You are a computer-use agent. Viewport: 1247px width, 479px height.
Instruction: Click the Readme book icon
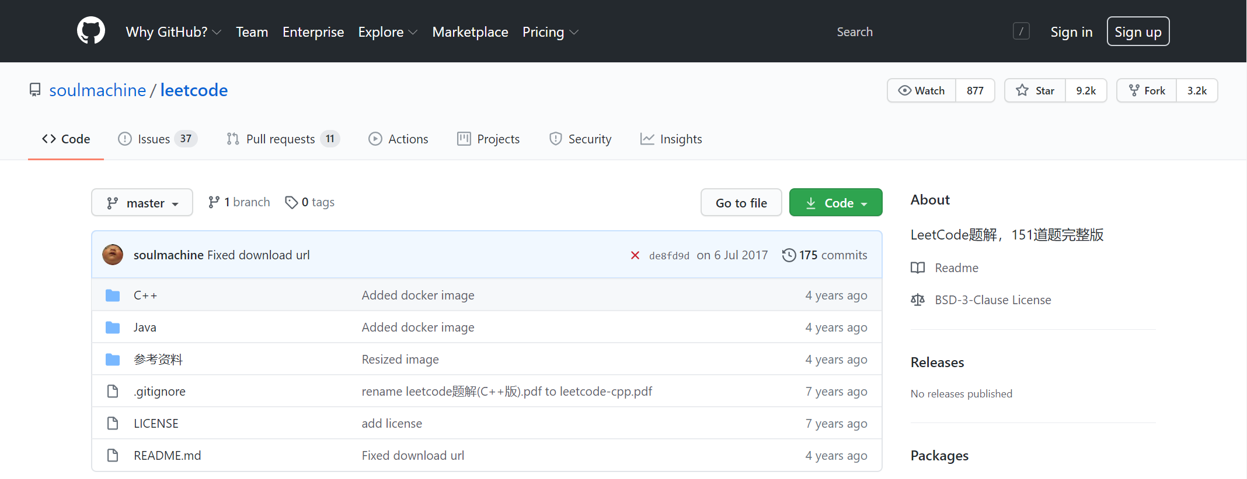tap(918, 267)
